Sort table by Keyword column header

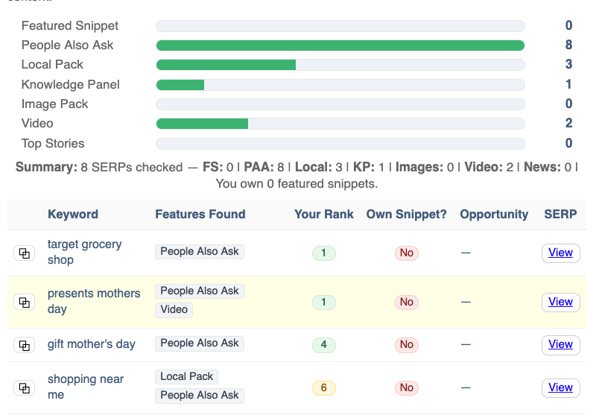pyautogui.click(x=73, y=214)
